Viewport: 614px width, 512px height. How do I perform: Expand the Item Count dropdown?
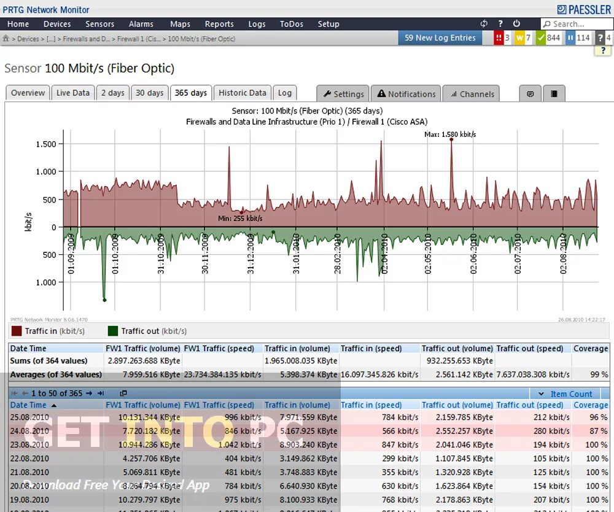565,394
